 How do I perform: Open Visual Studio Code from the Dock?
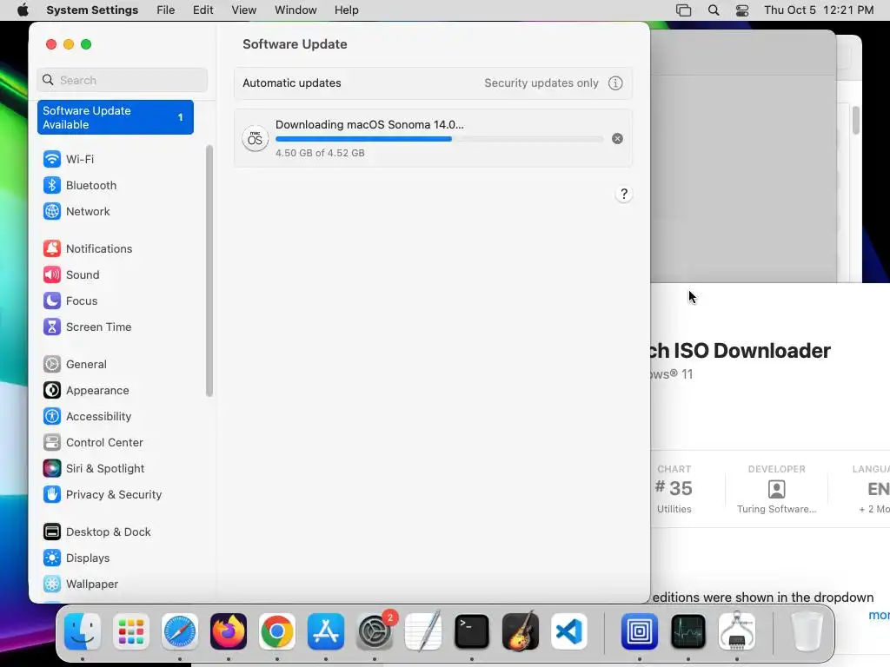coord(569,631)
